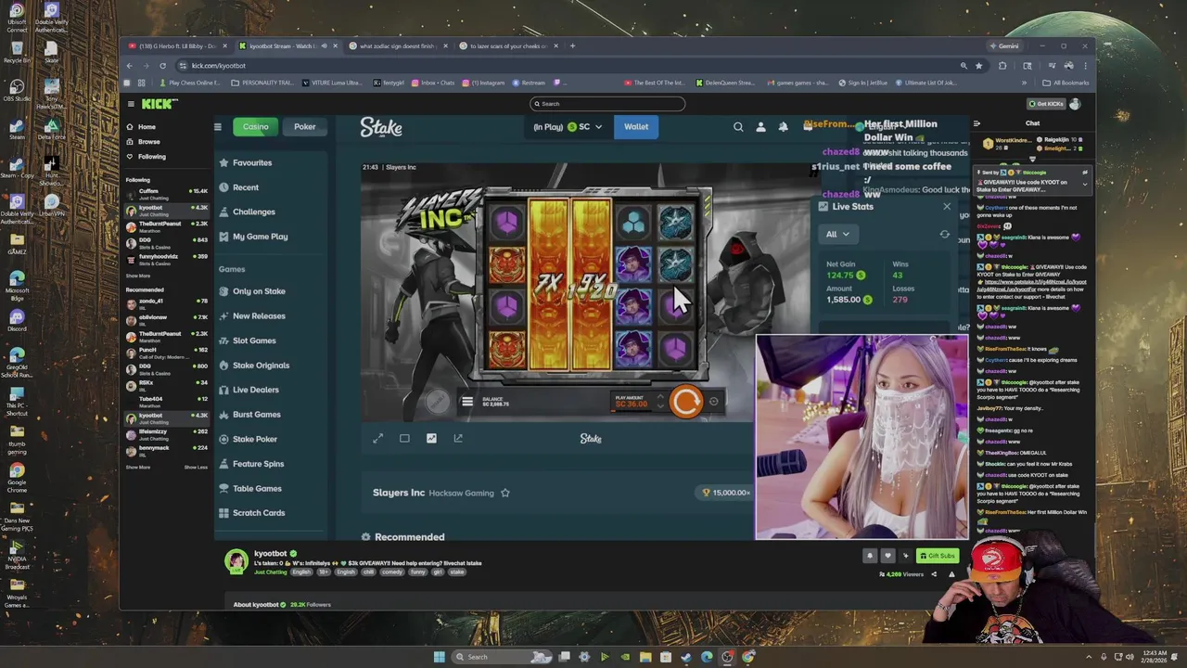Select Stake Originals category
This screenshot has height=668, width=1187.
click(254, 366)
